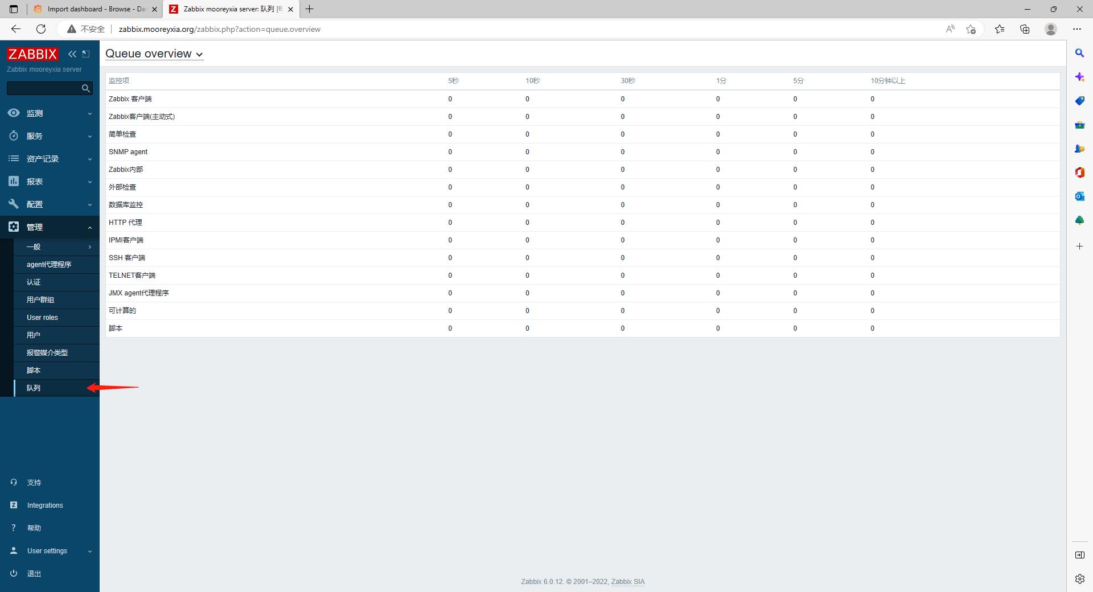
Task: Open the 一般 general submenu
Action: [x=56, y=247]
